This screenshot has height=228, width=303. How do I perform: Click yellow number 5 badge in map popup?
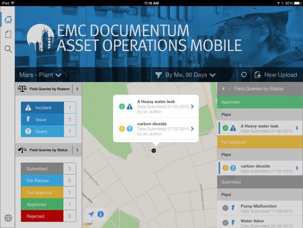pyautogui.click(x=122, y=129)
